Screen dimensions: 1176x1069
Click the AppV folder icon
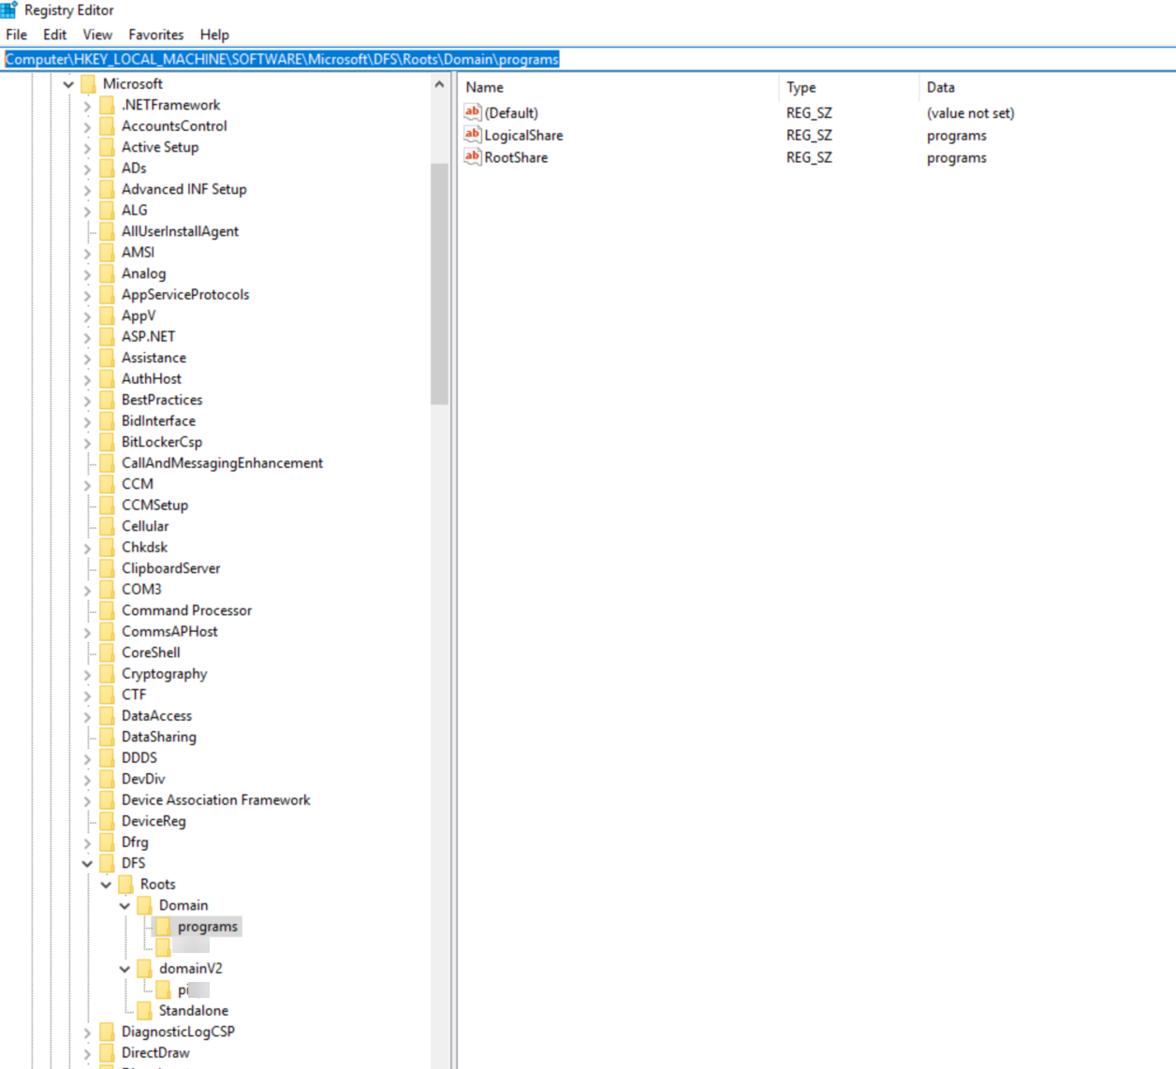pyautogui.click(x=108, y=315)
